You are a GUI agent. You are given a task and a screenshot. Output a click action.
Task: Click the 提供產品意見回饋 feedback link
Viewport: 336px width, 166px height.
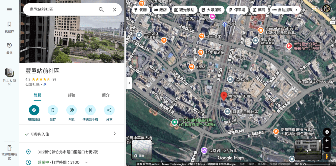pos(280,164)
